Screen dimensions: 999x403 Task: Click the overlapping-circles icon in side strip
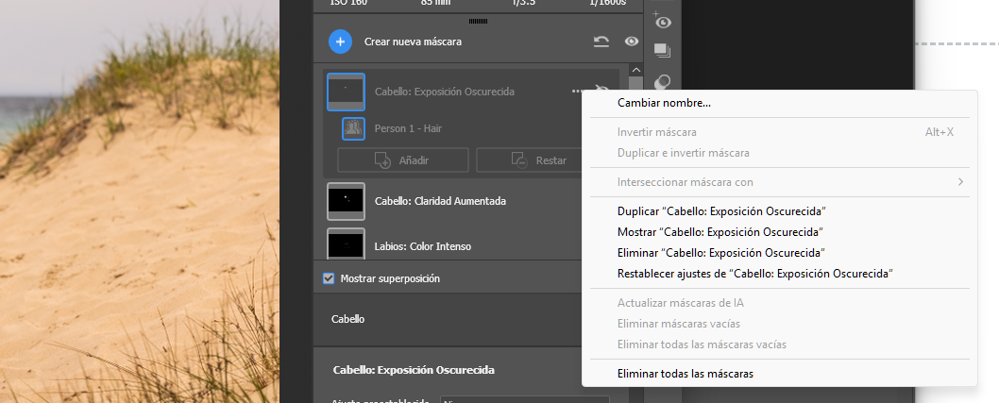point(663,82)
